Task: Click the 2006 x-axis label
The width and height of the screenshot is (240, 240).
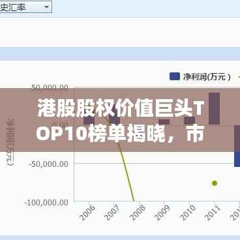Action: (87, 213)
